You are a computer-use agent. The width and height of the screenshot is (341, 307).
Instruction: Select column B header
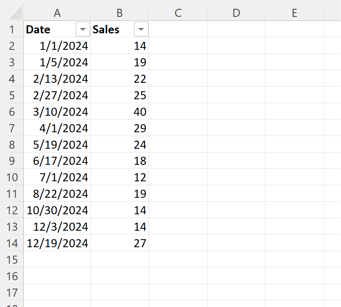(x=120, y=13)
